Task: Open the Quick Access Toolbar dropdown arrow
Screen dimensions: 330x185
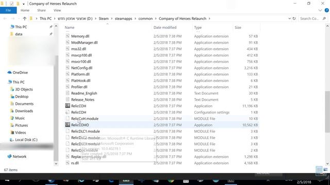Action: pos(23,4)
